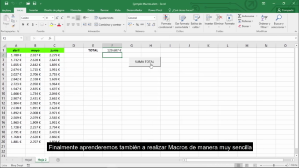The image size is (299, 168).
Task: Click the Increase decimal icon
Action: pos(149,25)
